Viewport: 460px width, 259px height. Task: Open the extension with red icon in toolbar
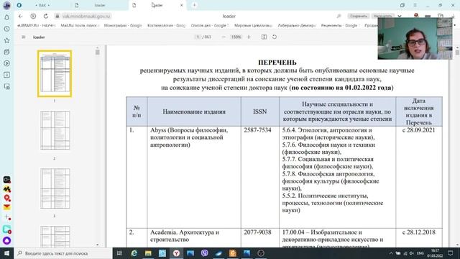point(416,16)
